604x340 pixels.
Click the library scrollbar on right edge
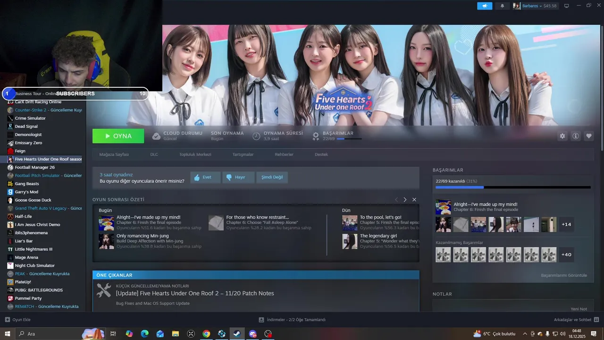[601, 87]
